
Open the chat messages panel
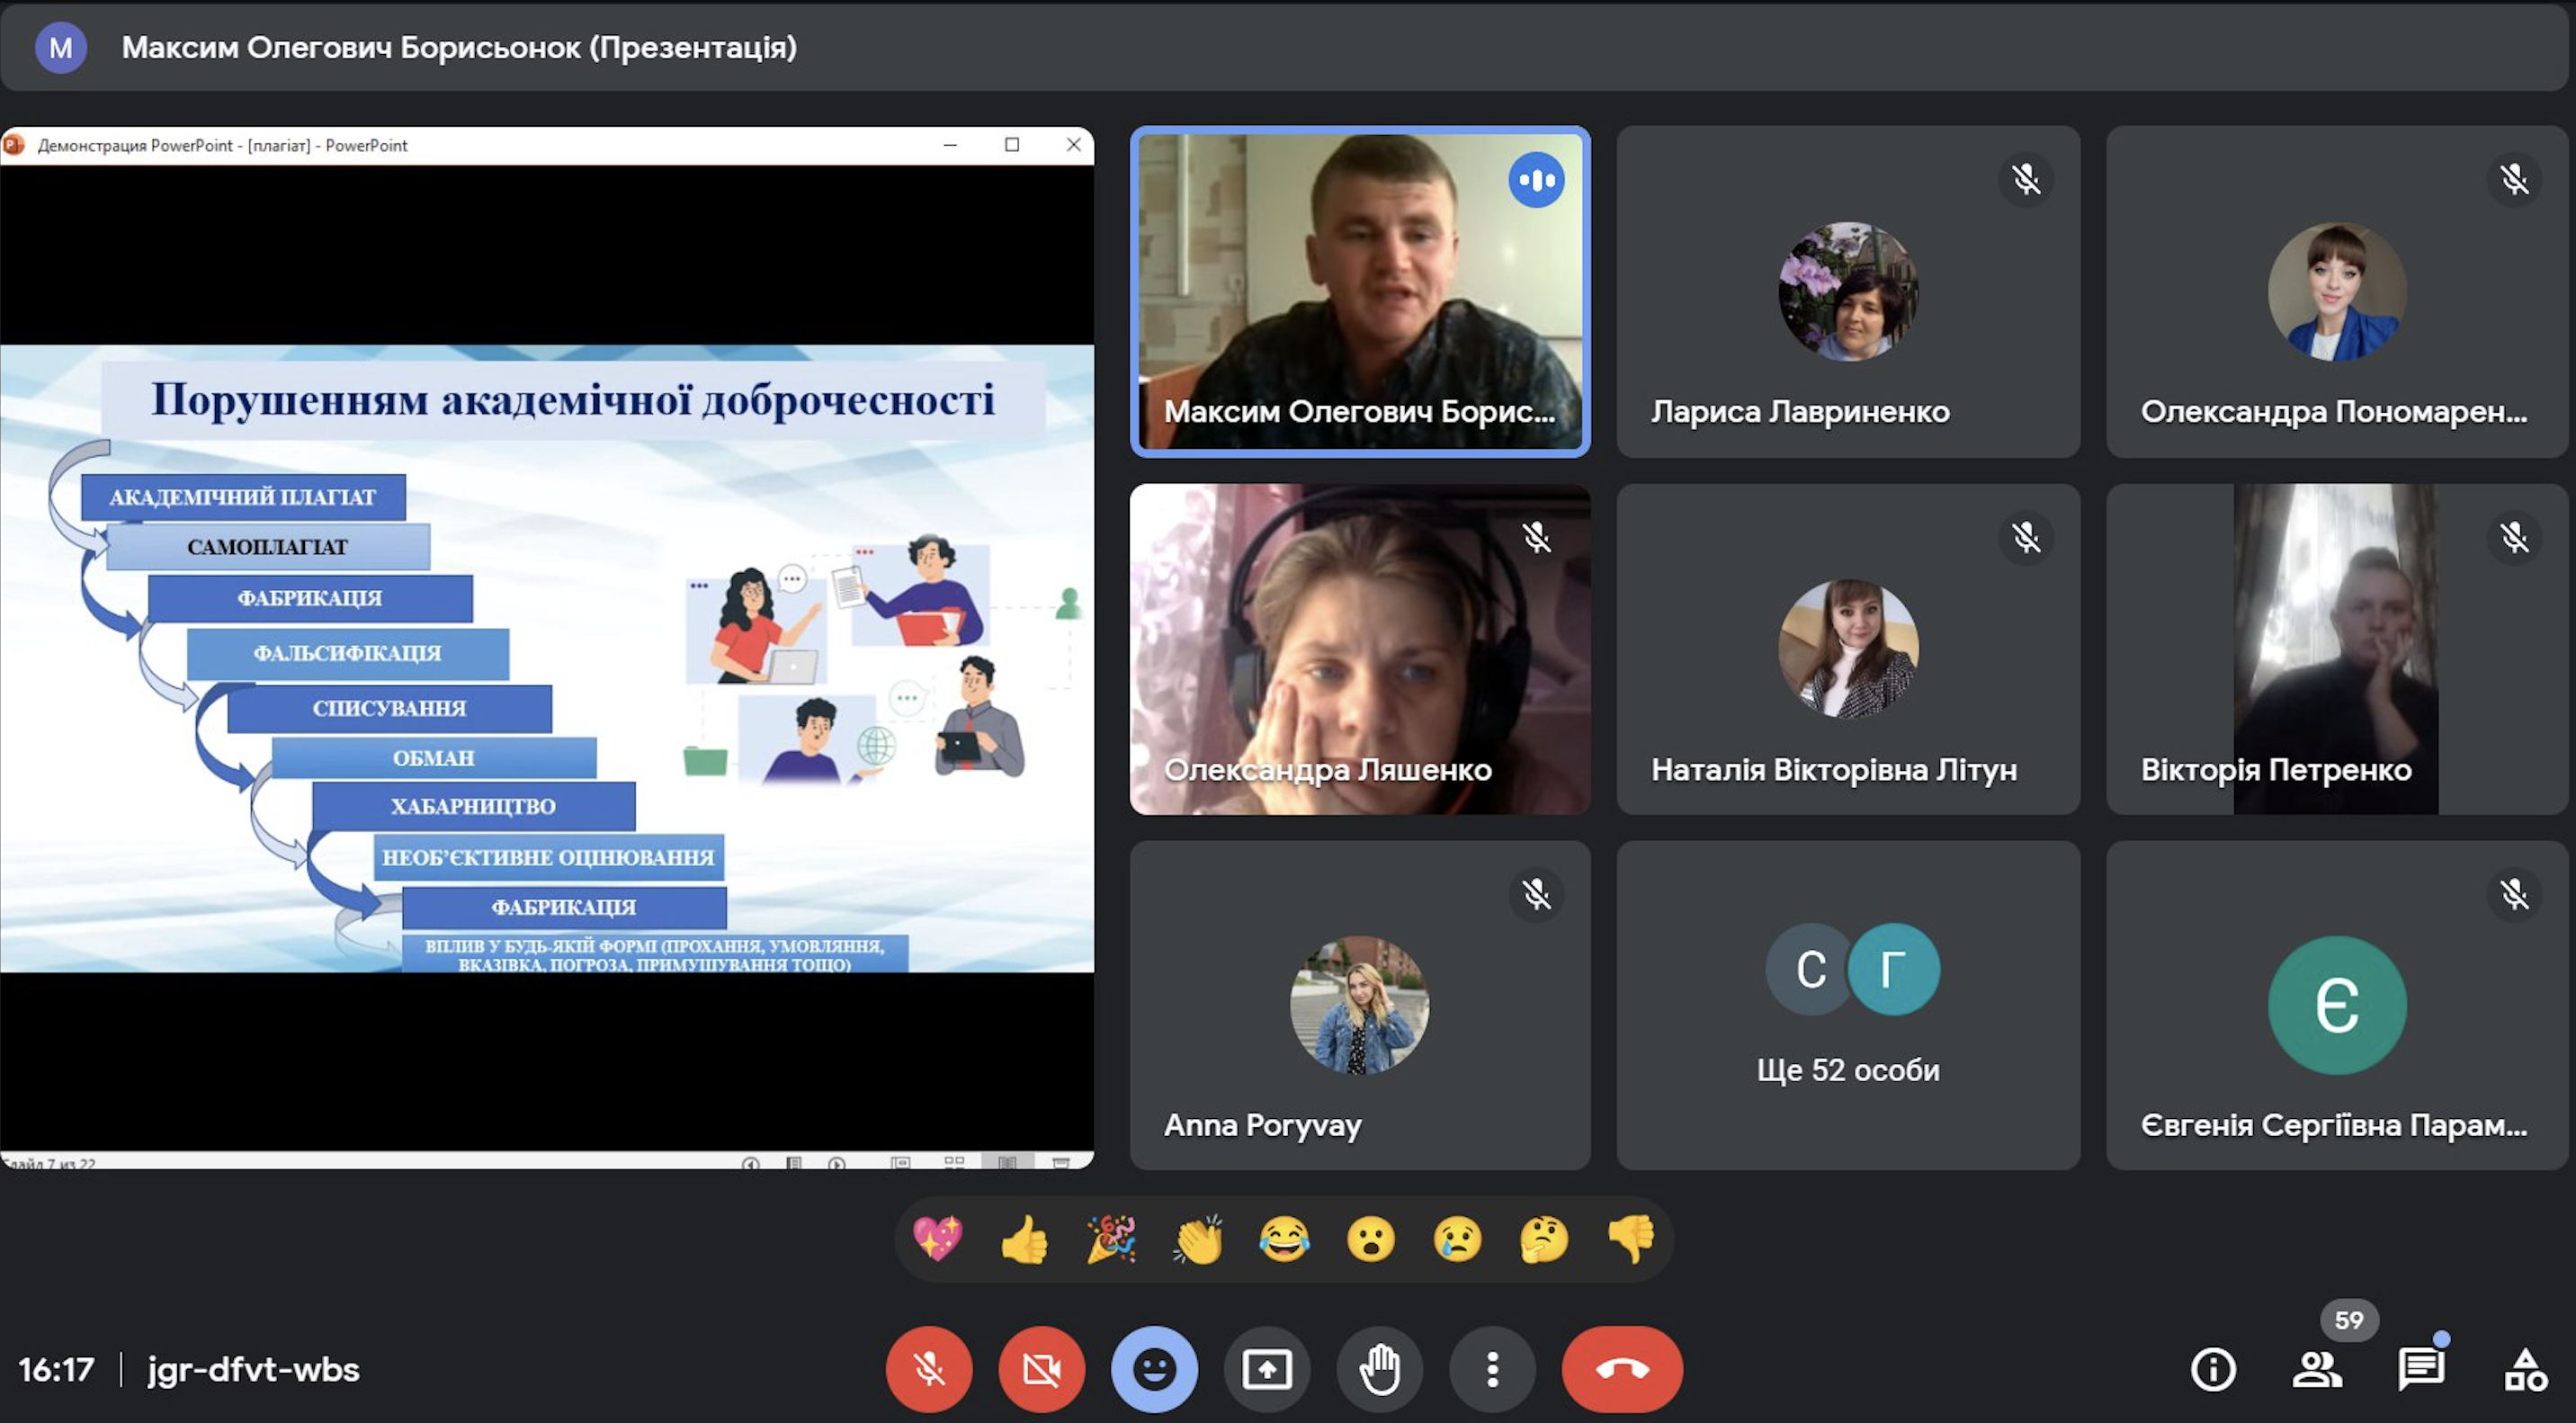point(2420,1369)
